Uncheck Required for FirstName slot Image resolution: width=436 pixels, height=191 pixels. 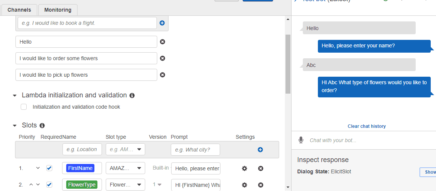click(49, 168)
